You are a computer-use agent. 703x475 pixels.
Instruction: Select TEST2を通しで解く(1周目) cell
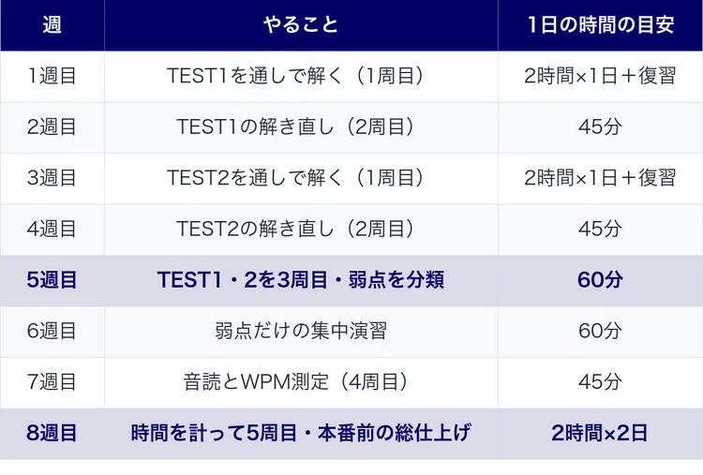point(301,178)
